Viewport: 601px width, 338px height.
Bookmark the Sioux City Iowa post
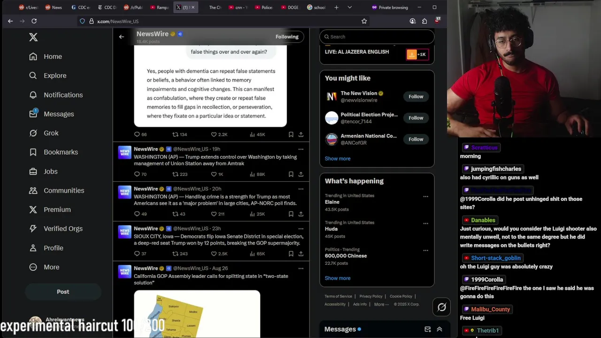tap(291, 254)
